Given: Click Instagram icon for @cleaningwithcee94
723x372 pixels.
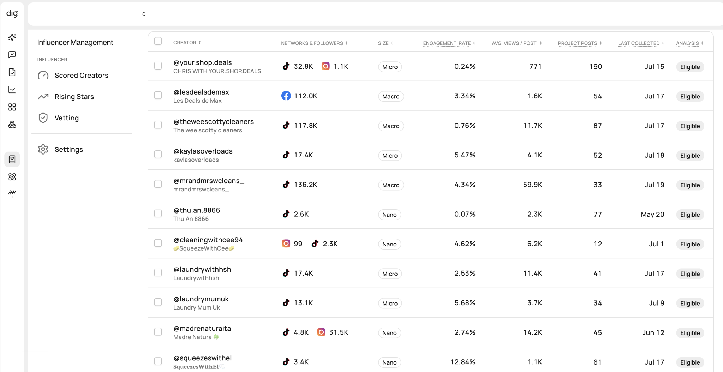Looking at the screenshot, I should tap(286, 244).
